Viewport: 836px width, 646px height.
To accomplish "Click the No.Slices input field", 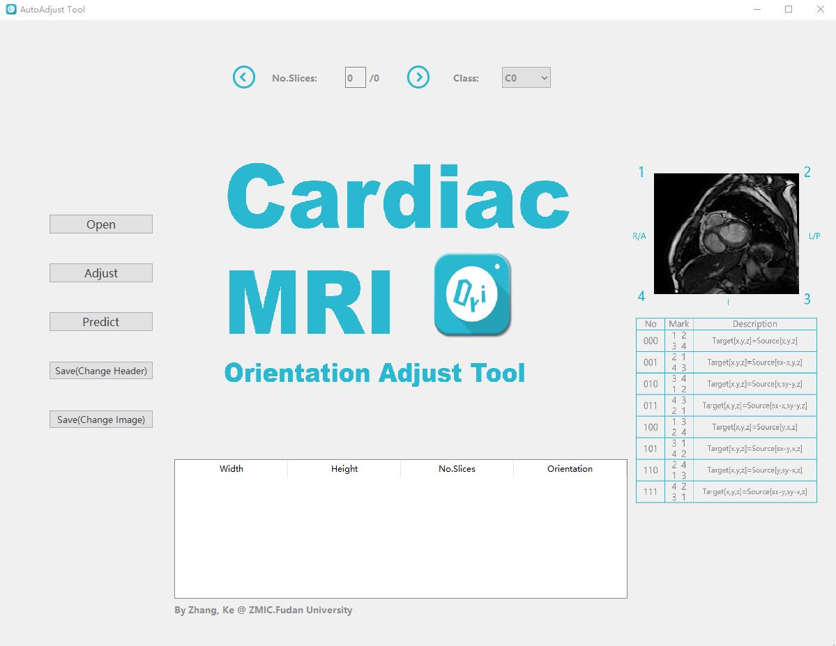I will tap(354, 77).
